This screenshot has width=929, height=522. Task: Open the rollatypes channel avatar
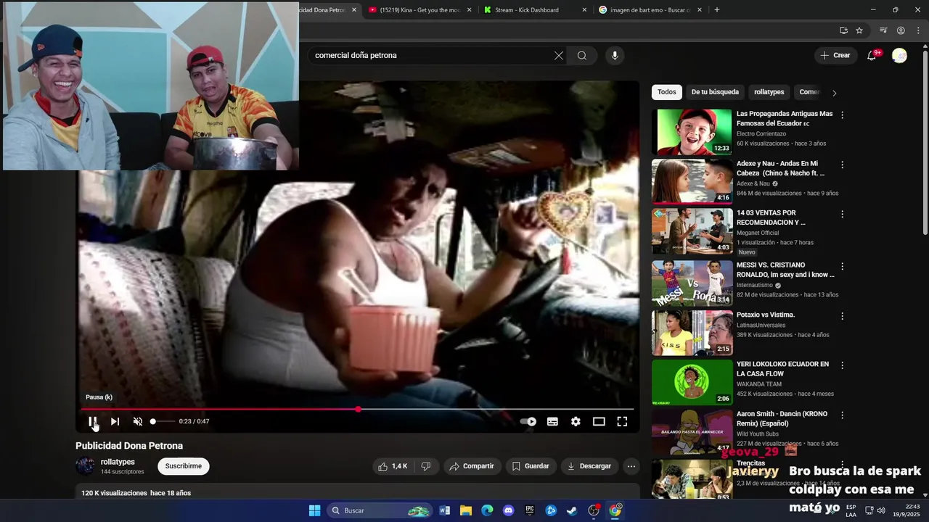pos(85,466)
